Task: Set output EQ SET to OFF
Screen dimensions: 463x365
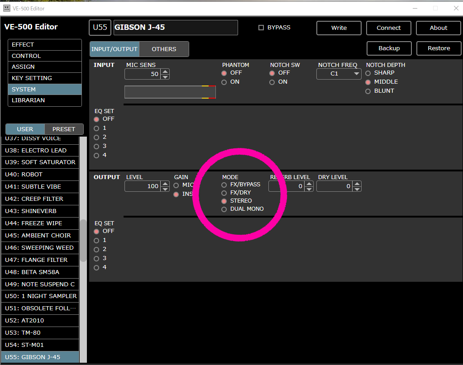Action: pyautogui.click(x=96, y=231)
